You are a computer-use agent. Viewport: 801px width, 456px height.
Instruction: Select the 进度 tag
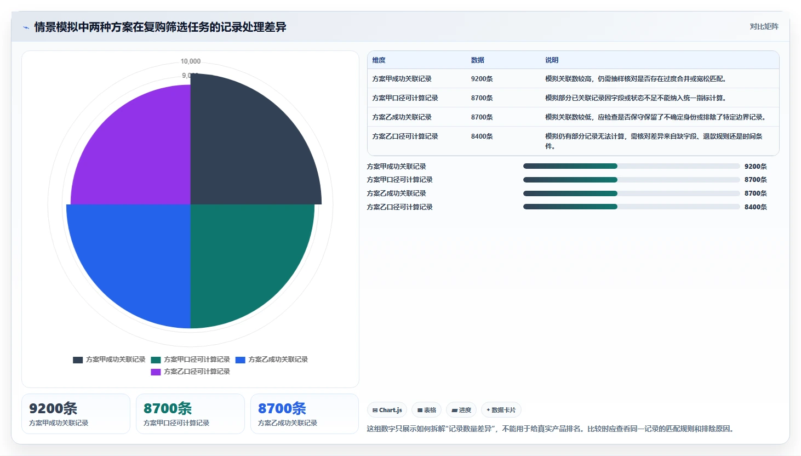pyautogui.click(x=461, y=410)
